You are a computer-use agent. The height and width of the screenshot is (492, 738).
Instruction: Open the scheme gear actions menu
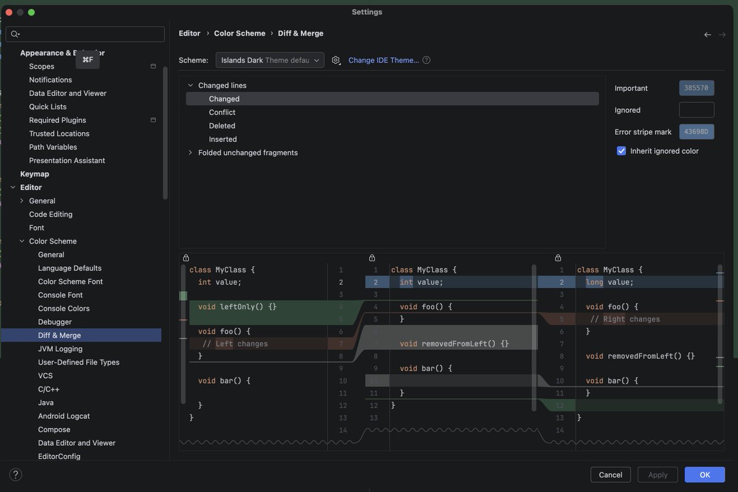336,60
